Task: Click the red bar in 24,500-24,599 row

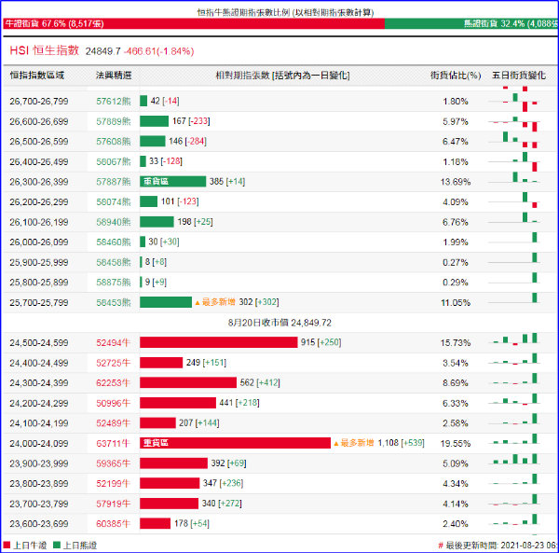Action: [219, 342]
